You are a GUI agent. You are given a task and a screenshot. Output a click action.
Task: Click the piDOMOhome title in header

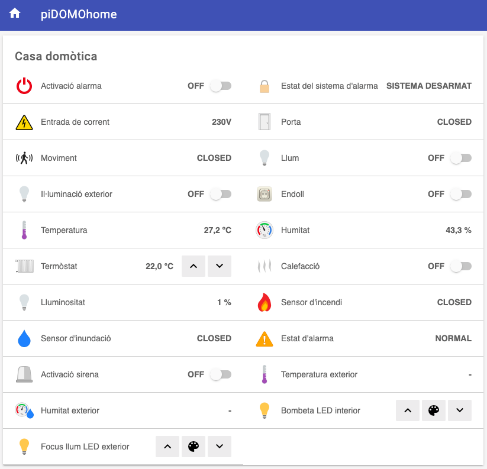(x=79, y=15)
